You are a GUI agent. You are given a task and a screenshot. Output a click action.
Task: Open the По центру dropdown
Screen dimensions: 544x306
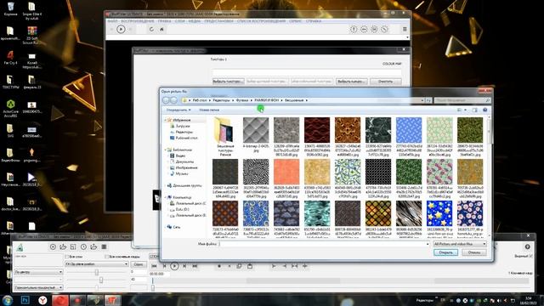tap(38, 272)
